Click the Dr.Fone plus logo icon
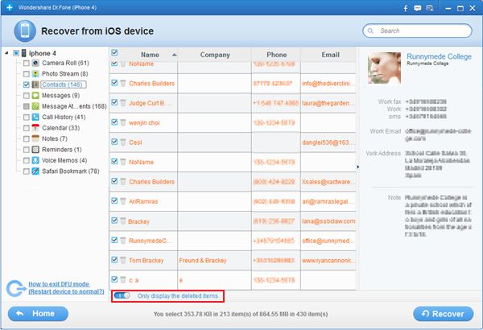Viewport: 483px width, 330px height. point(10,7)
